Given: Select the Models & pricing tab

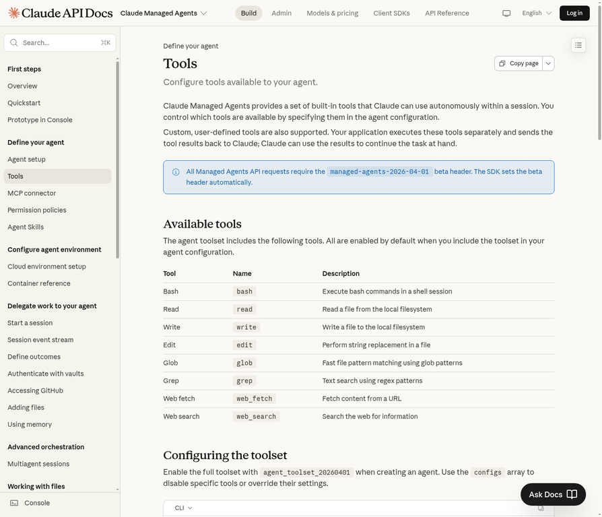Looking at the screenshot, I should click(x=333, y=13).
